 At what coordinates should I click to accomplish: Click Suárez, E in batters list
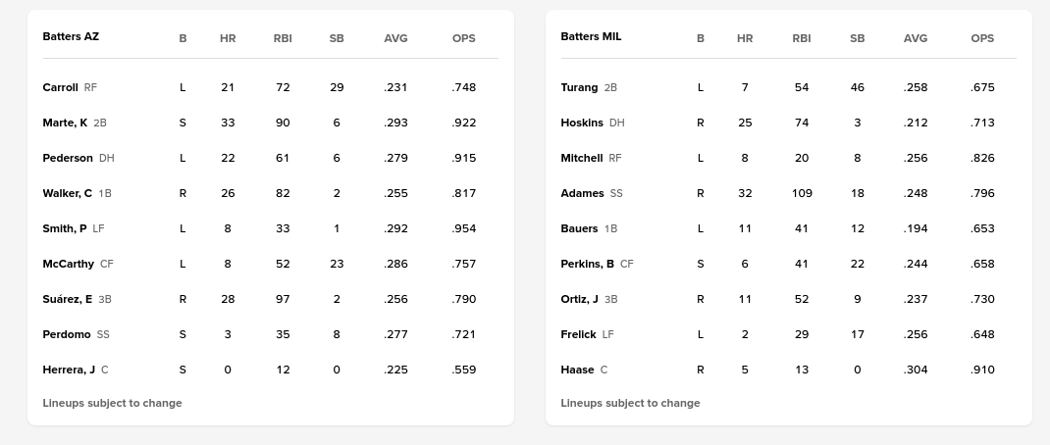[x=68, y=299]
